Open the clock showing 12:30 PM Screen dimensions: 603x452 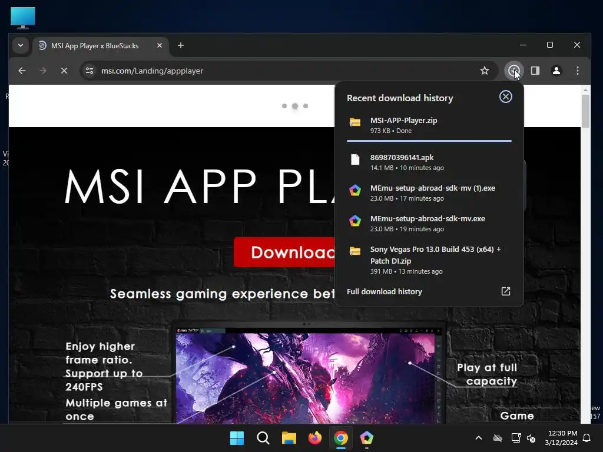tap(561, 438)
